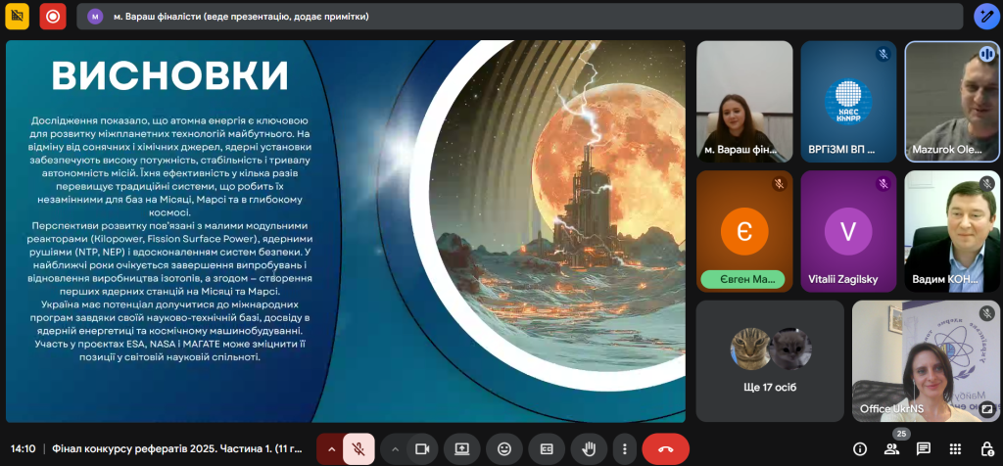This screenshot has width=1003, height=466.
Task: Open the Gemini pencil icon top right
Action: tap(985, 16)
